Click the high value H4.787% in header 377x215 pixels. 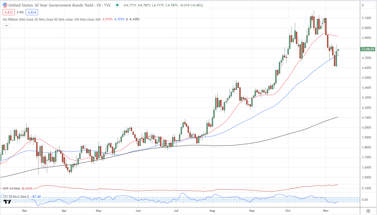tap(144, 5)
